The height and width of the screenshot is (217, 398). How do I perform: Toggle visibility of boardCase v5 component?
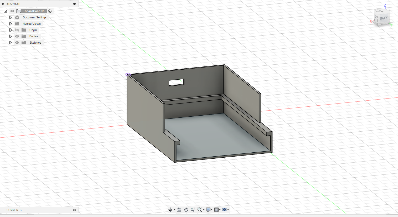[x=12, y=11]
